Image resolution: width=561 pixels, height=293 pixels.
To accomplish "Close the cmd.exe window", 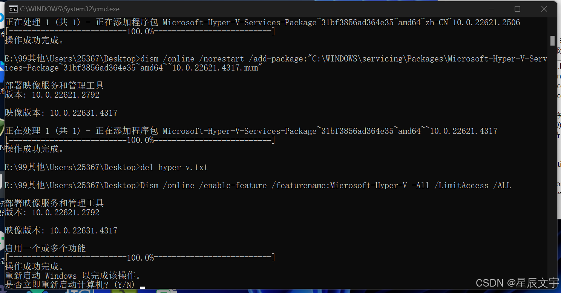I will coord(544,9).
